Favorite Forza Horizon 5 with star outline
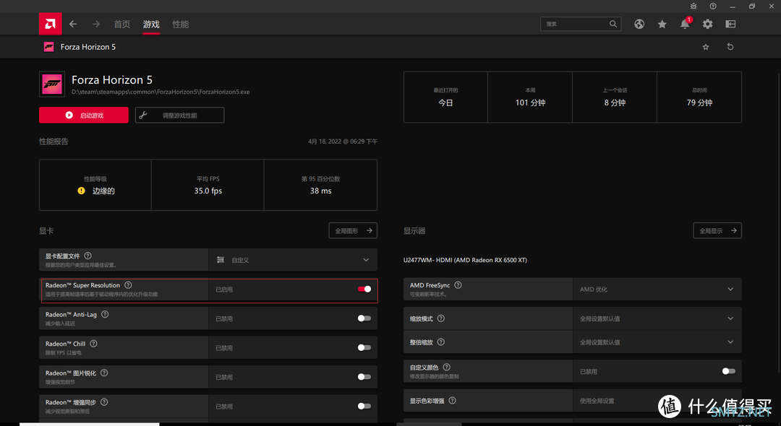 [706, 47]
